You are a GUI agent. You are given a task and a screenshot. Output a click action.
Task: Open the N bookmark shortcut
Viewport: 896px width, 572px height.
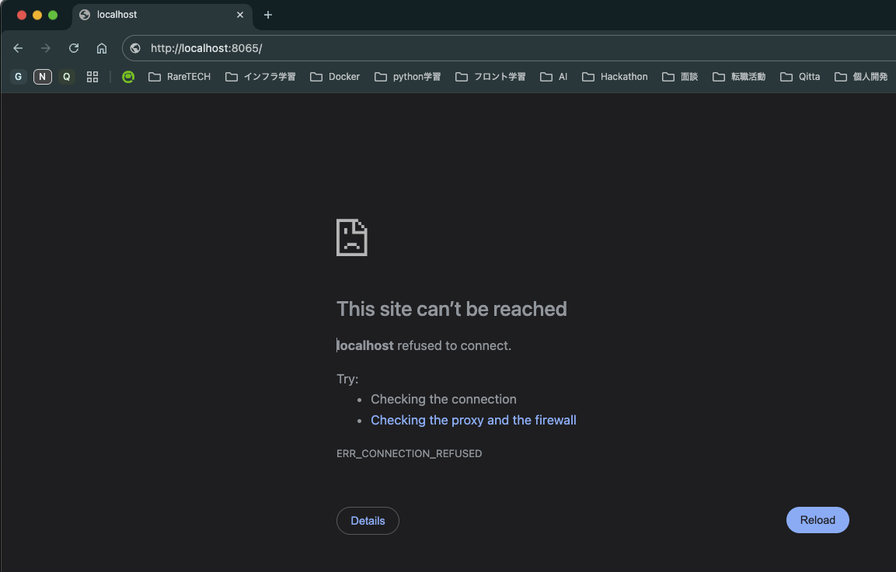tap(42, 76)
